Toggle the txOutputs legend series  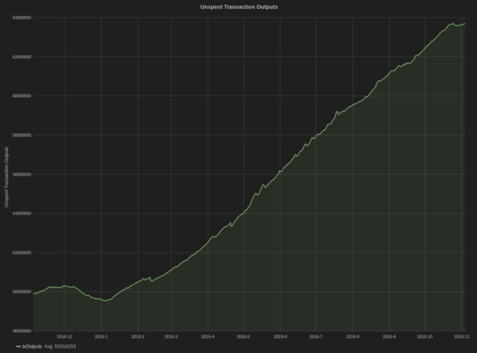point(33,346)
